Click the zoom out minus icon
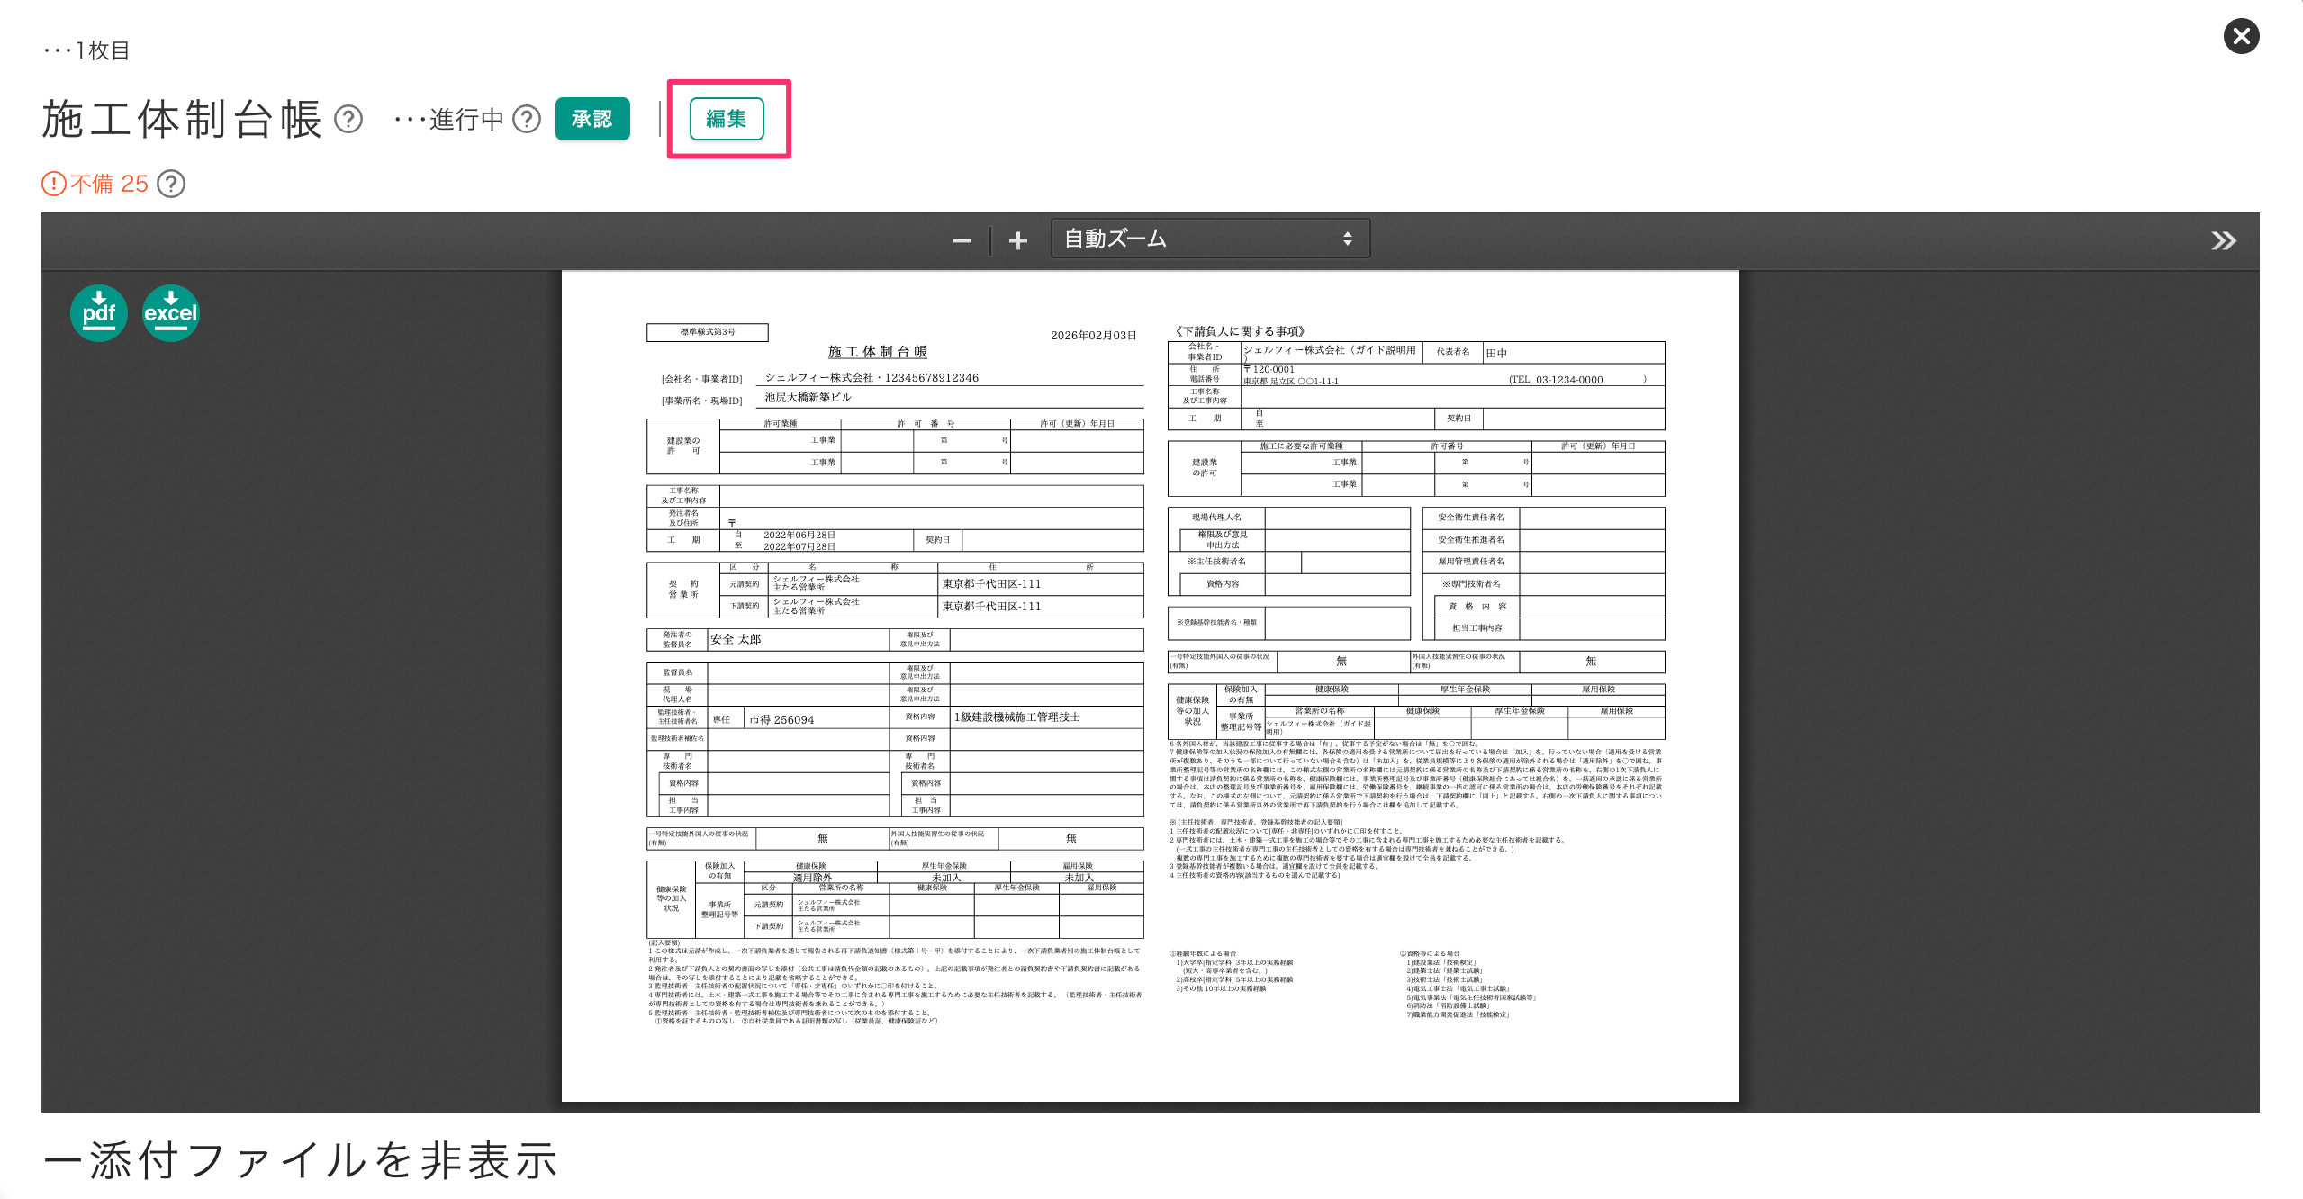 point(962,240)
